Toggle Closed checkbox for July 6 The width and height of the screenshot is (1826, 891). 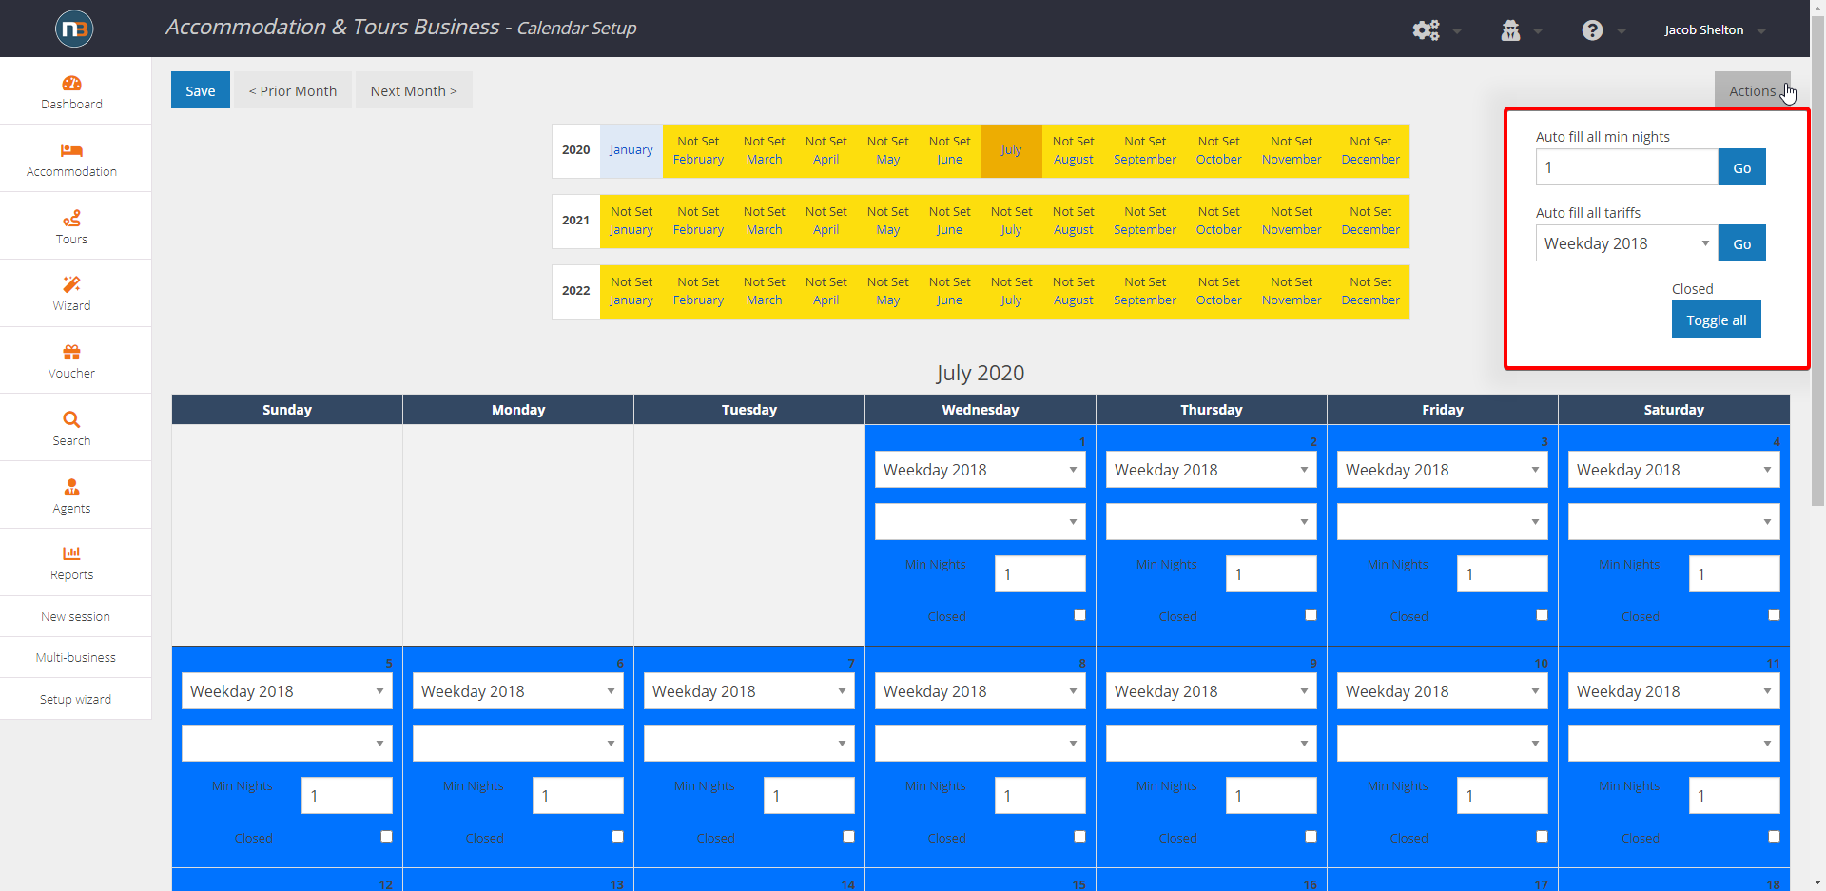(617, 837)
